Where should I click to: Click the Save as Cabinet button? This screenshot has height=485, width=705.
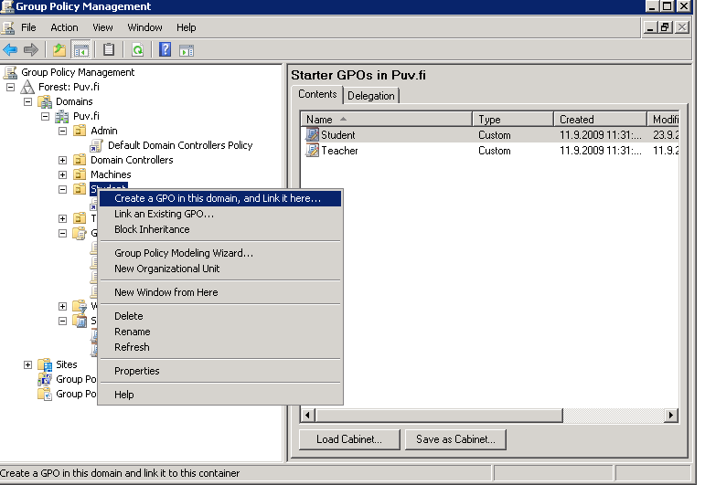455,439
